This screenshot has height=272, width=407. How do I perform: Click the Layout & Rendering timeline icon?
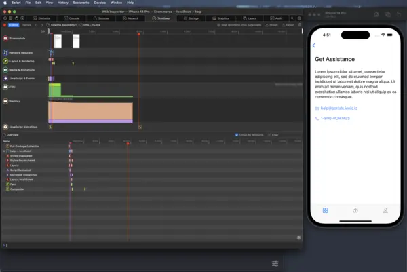point(4,61)
